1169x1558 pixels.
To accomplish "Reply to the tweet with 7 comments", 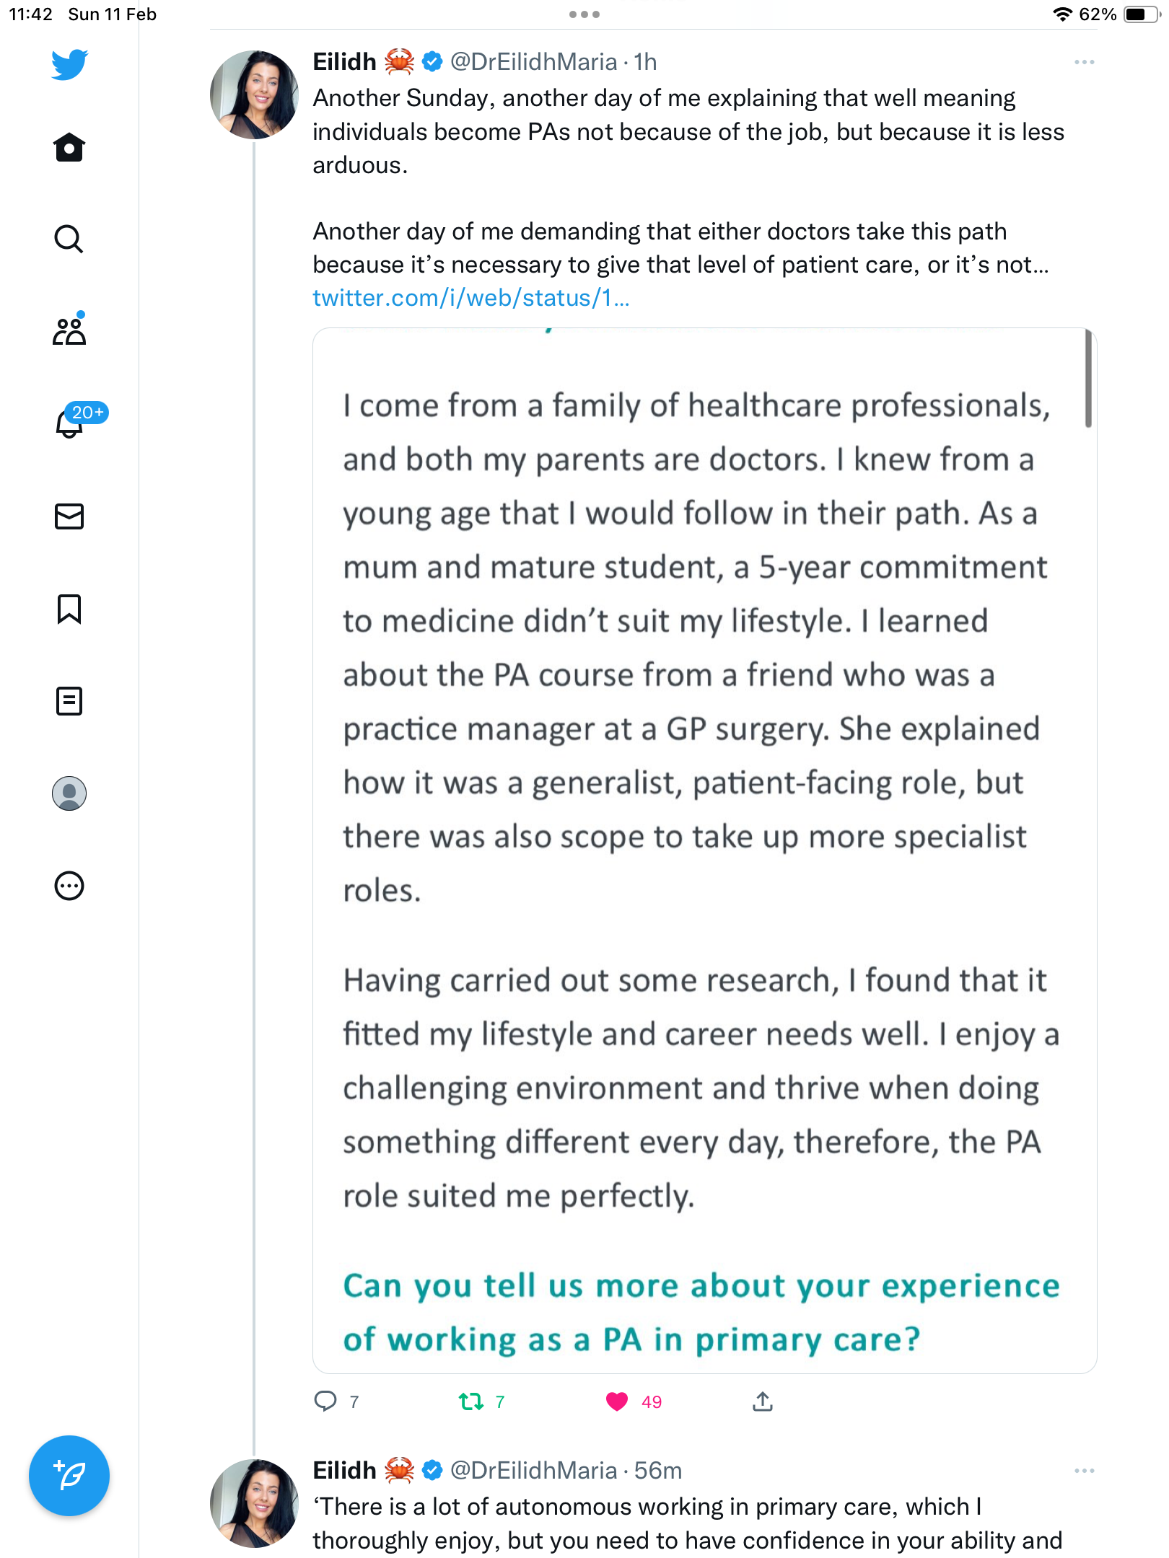I will pyautogui.click(x=325, y=1401).
